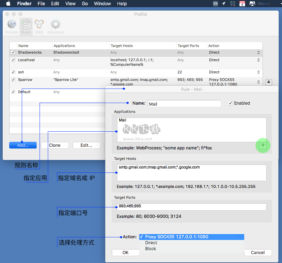Viewport: 282px width, 263px height.
Task: Switch to the DNS toolbar section
Action: 39,26
